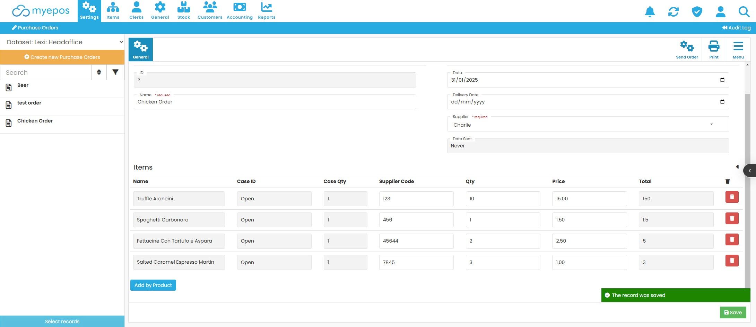Click the green Save button
Image resolution: width=756 pixels, height=327 pixels.
click(733, 312)
